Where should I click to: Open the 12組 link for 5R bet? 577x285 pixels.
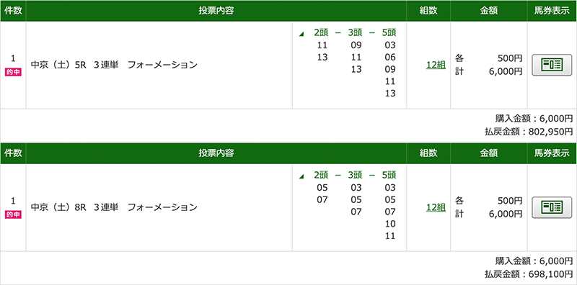click(436, 65)
